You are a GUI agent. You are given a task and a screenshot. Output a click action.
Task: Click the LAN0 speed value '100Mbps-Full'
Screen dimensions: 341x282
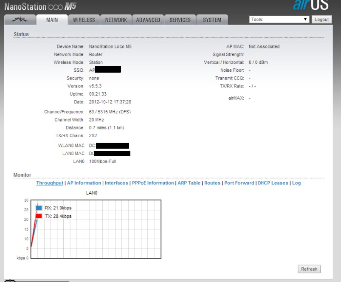coord(102,161)
